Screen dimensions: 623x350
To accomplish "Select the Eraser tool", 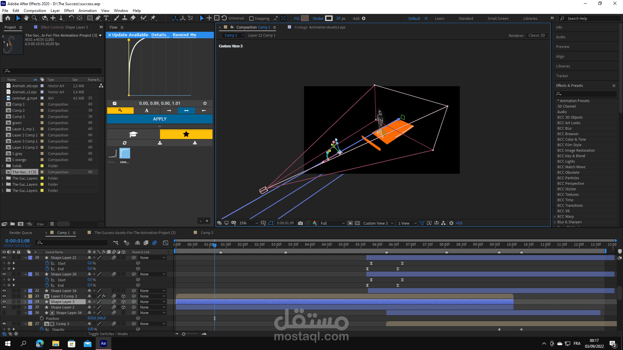I will click(133, 18).
